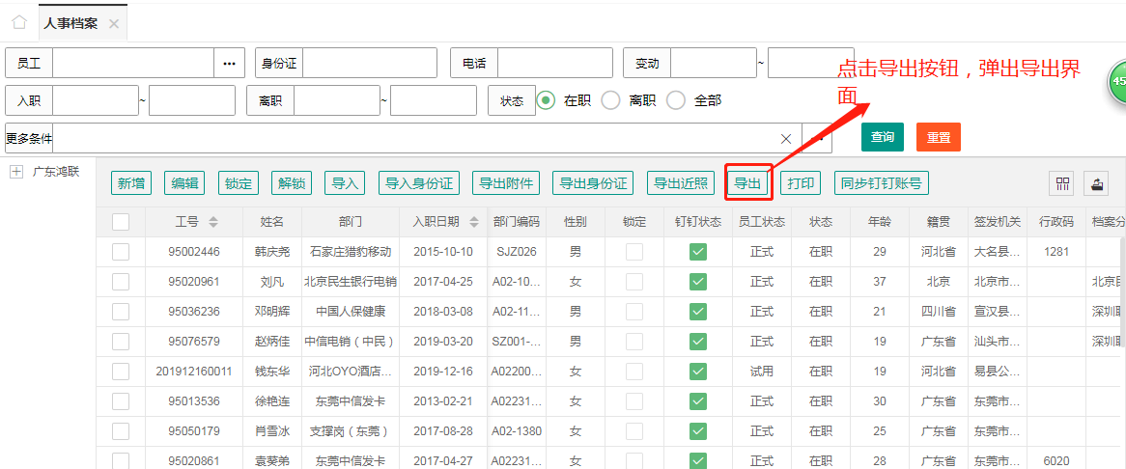Check the row checkbox for 韩庆尧
The image size is (1126, 469).
[x=121, y=252]
